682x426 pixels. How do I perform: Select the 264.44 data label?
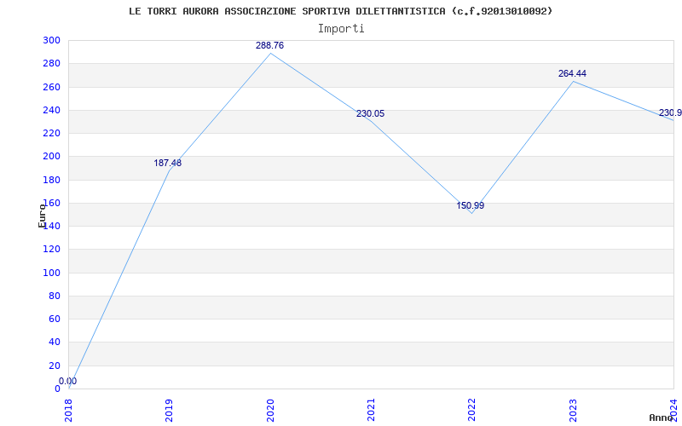pyautogui.click(x=572, y=74)
